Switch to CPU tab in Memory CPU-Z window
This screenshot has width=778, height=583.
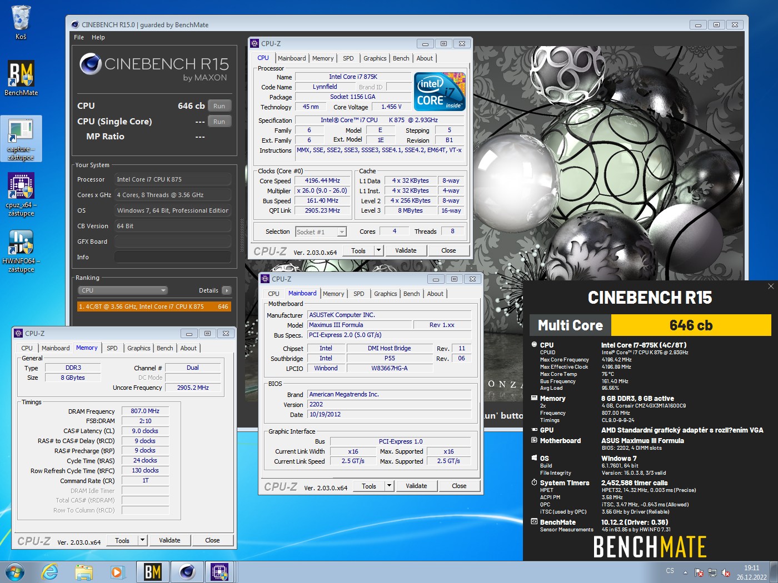point(27,348)
